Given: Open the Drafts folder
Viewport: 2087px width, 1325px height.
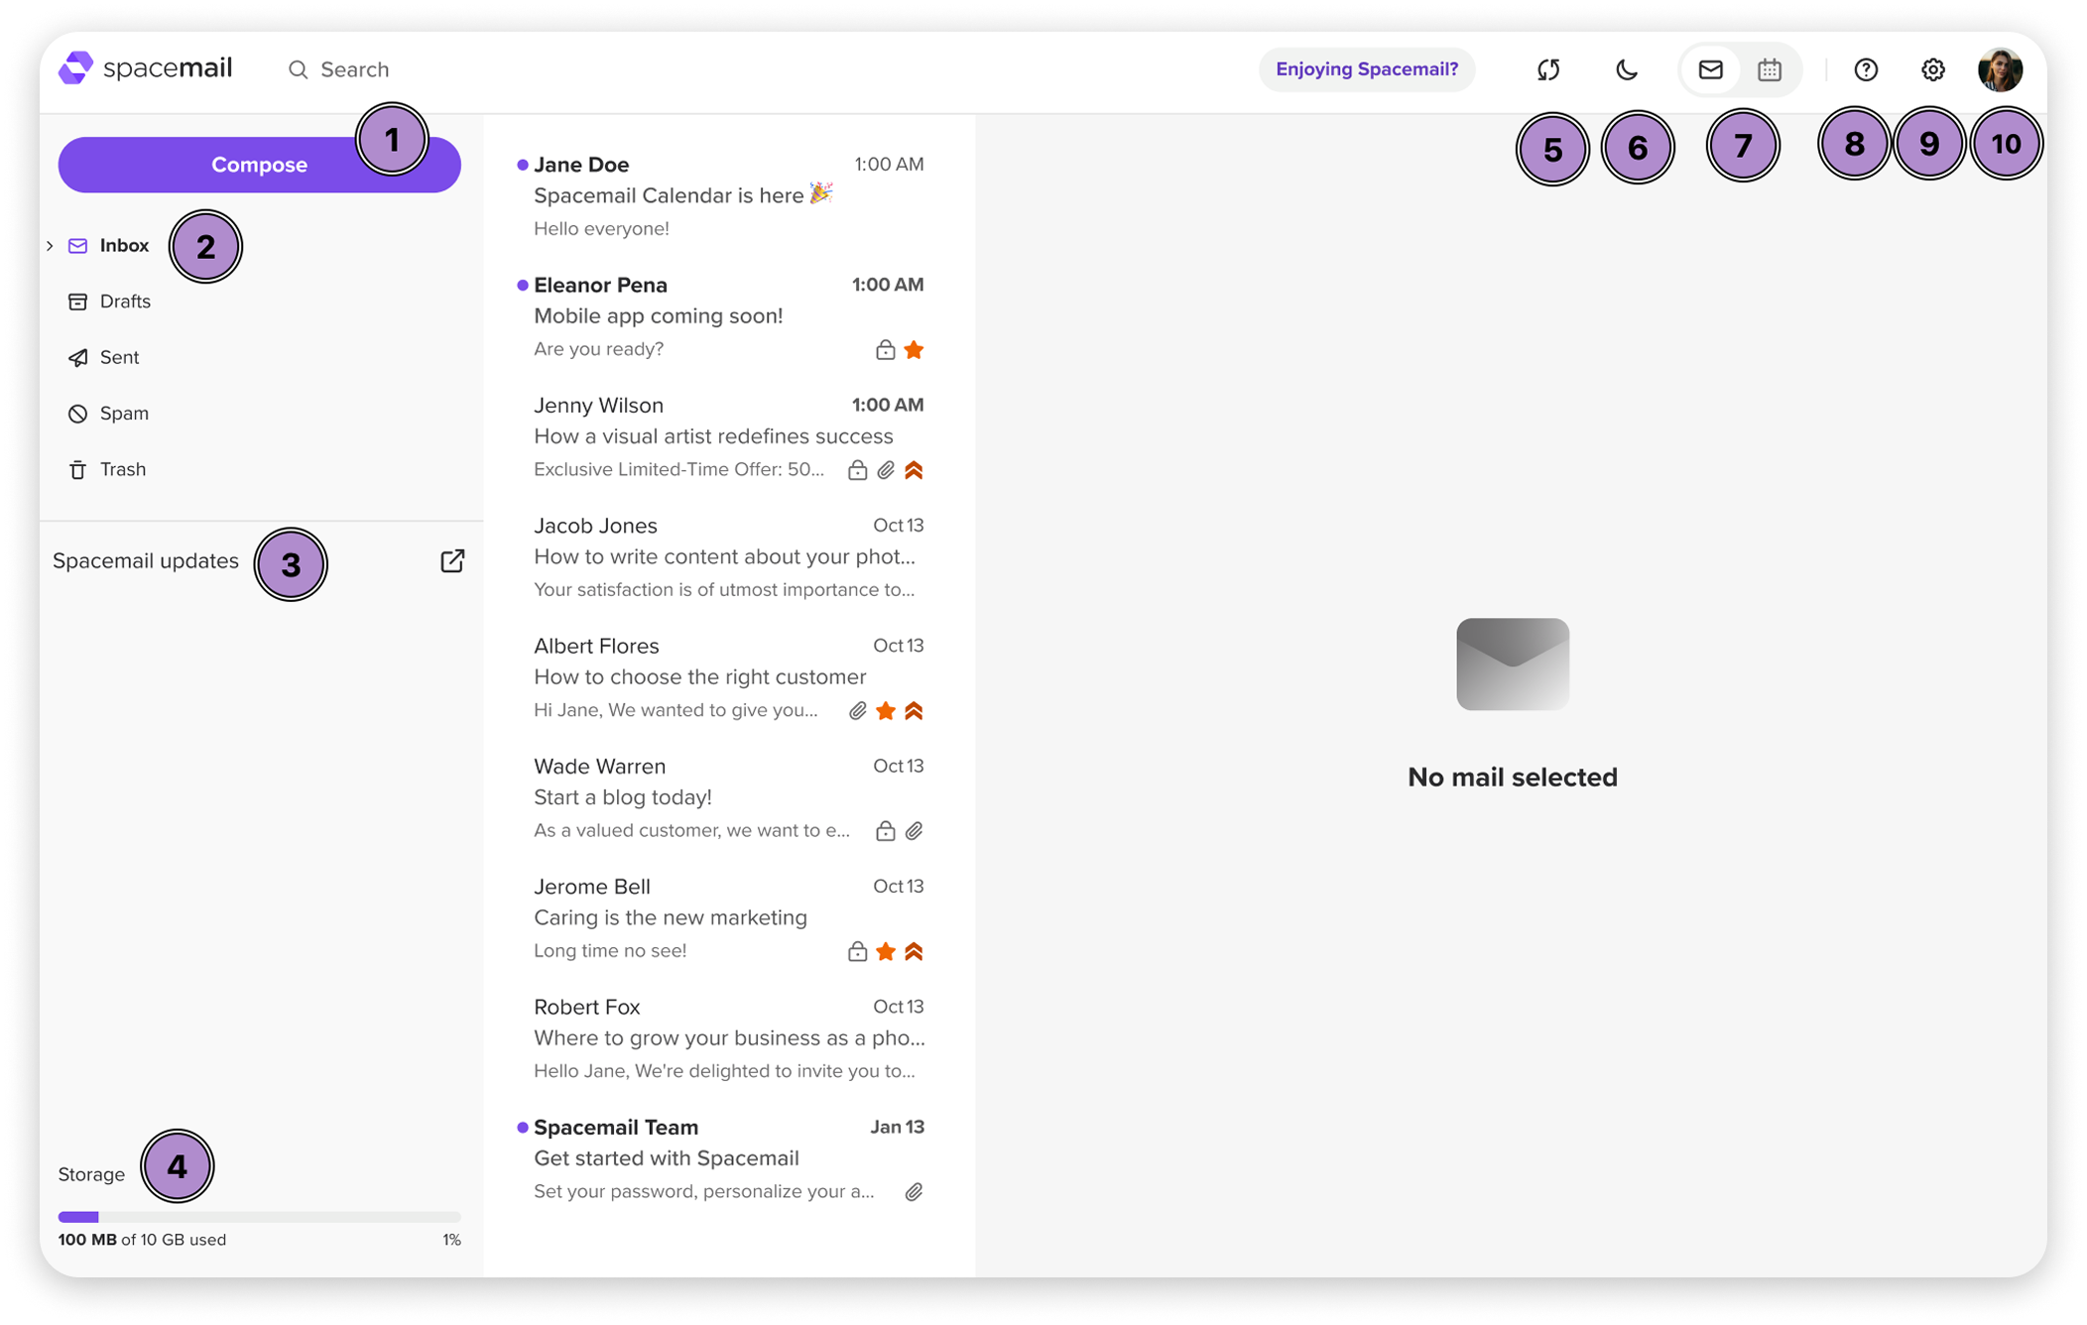Looking at the screenshot, I should [124, 301].
